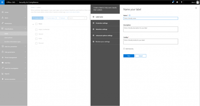200x106 pixels.
Task: Expand the Alerts section chevron
Action: (x=25, y=18)
